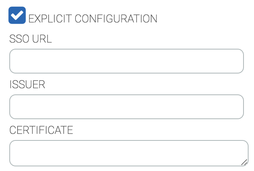Click into the Issuer text box
The width and height of the screenshot is (254, 171).
pos(126,107)
